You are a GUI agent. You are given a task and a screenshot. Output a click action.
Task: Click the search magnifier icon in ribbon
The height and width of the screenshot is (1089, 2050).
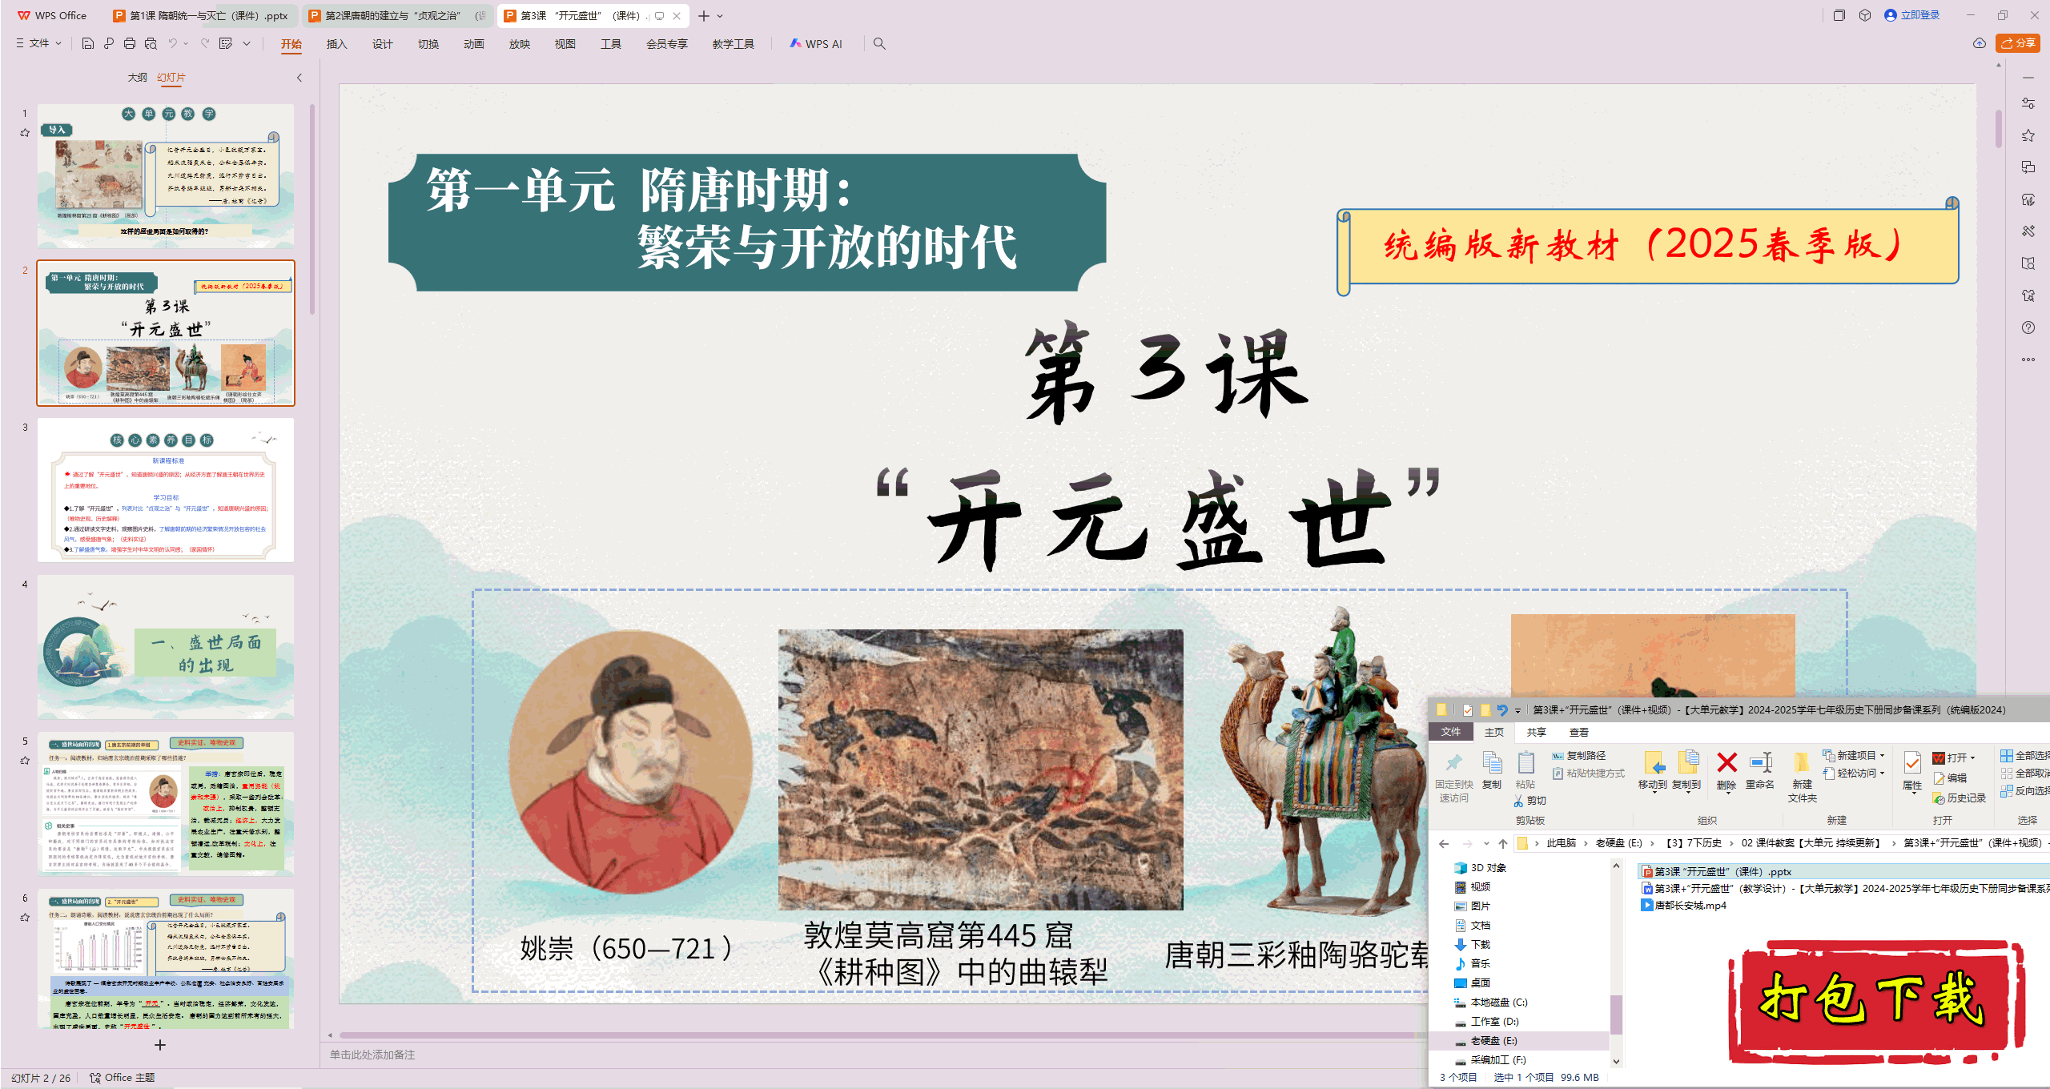(x=879, y=43)
